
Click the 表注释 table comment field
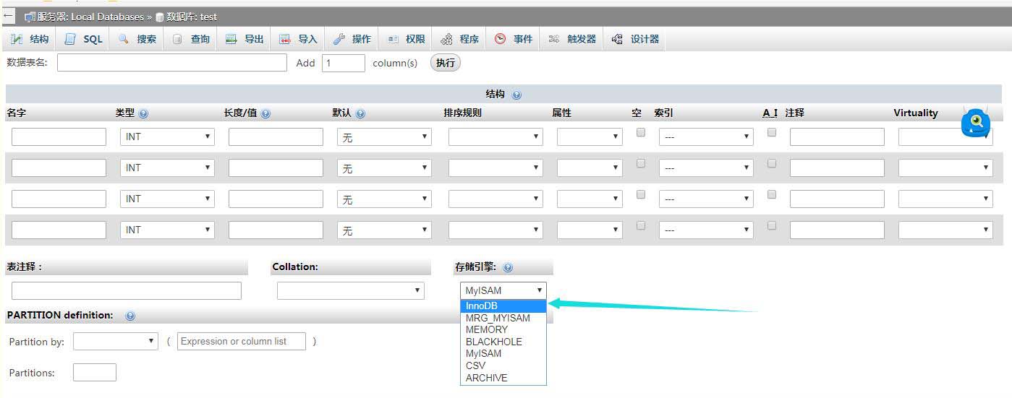pyautogui.click(x=127, y=290)
